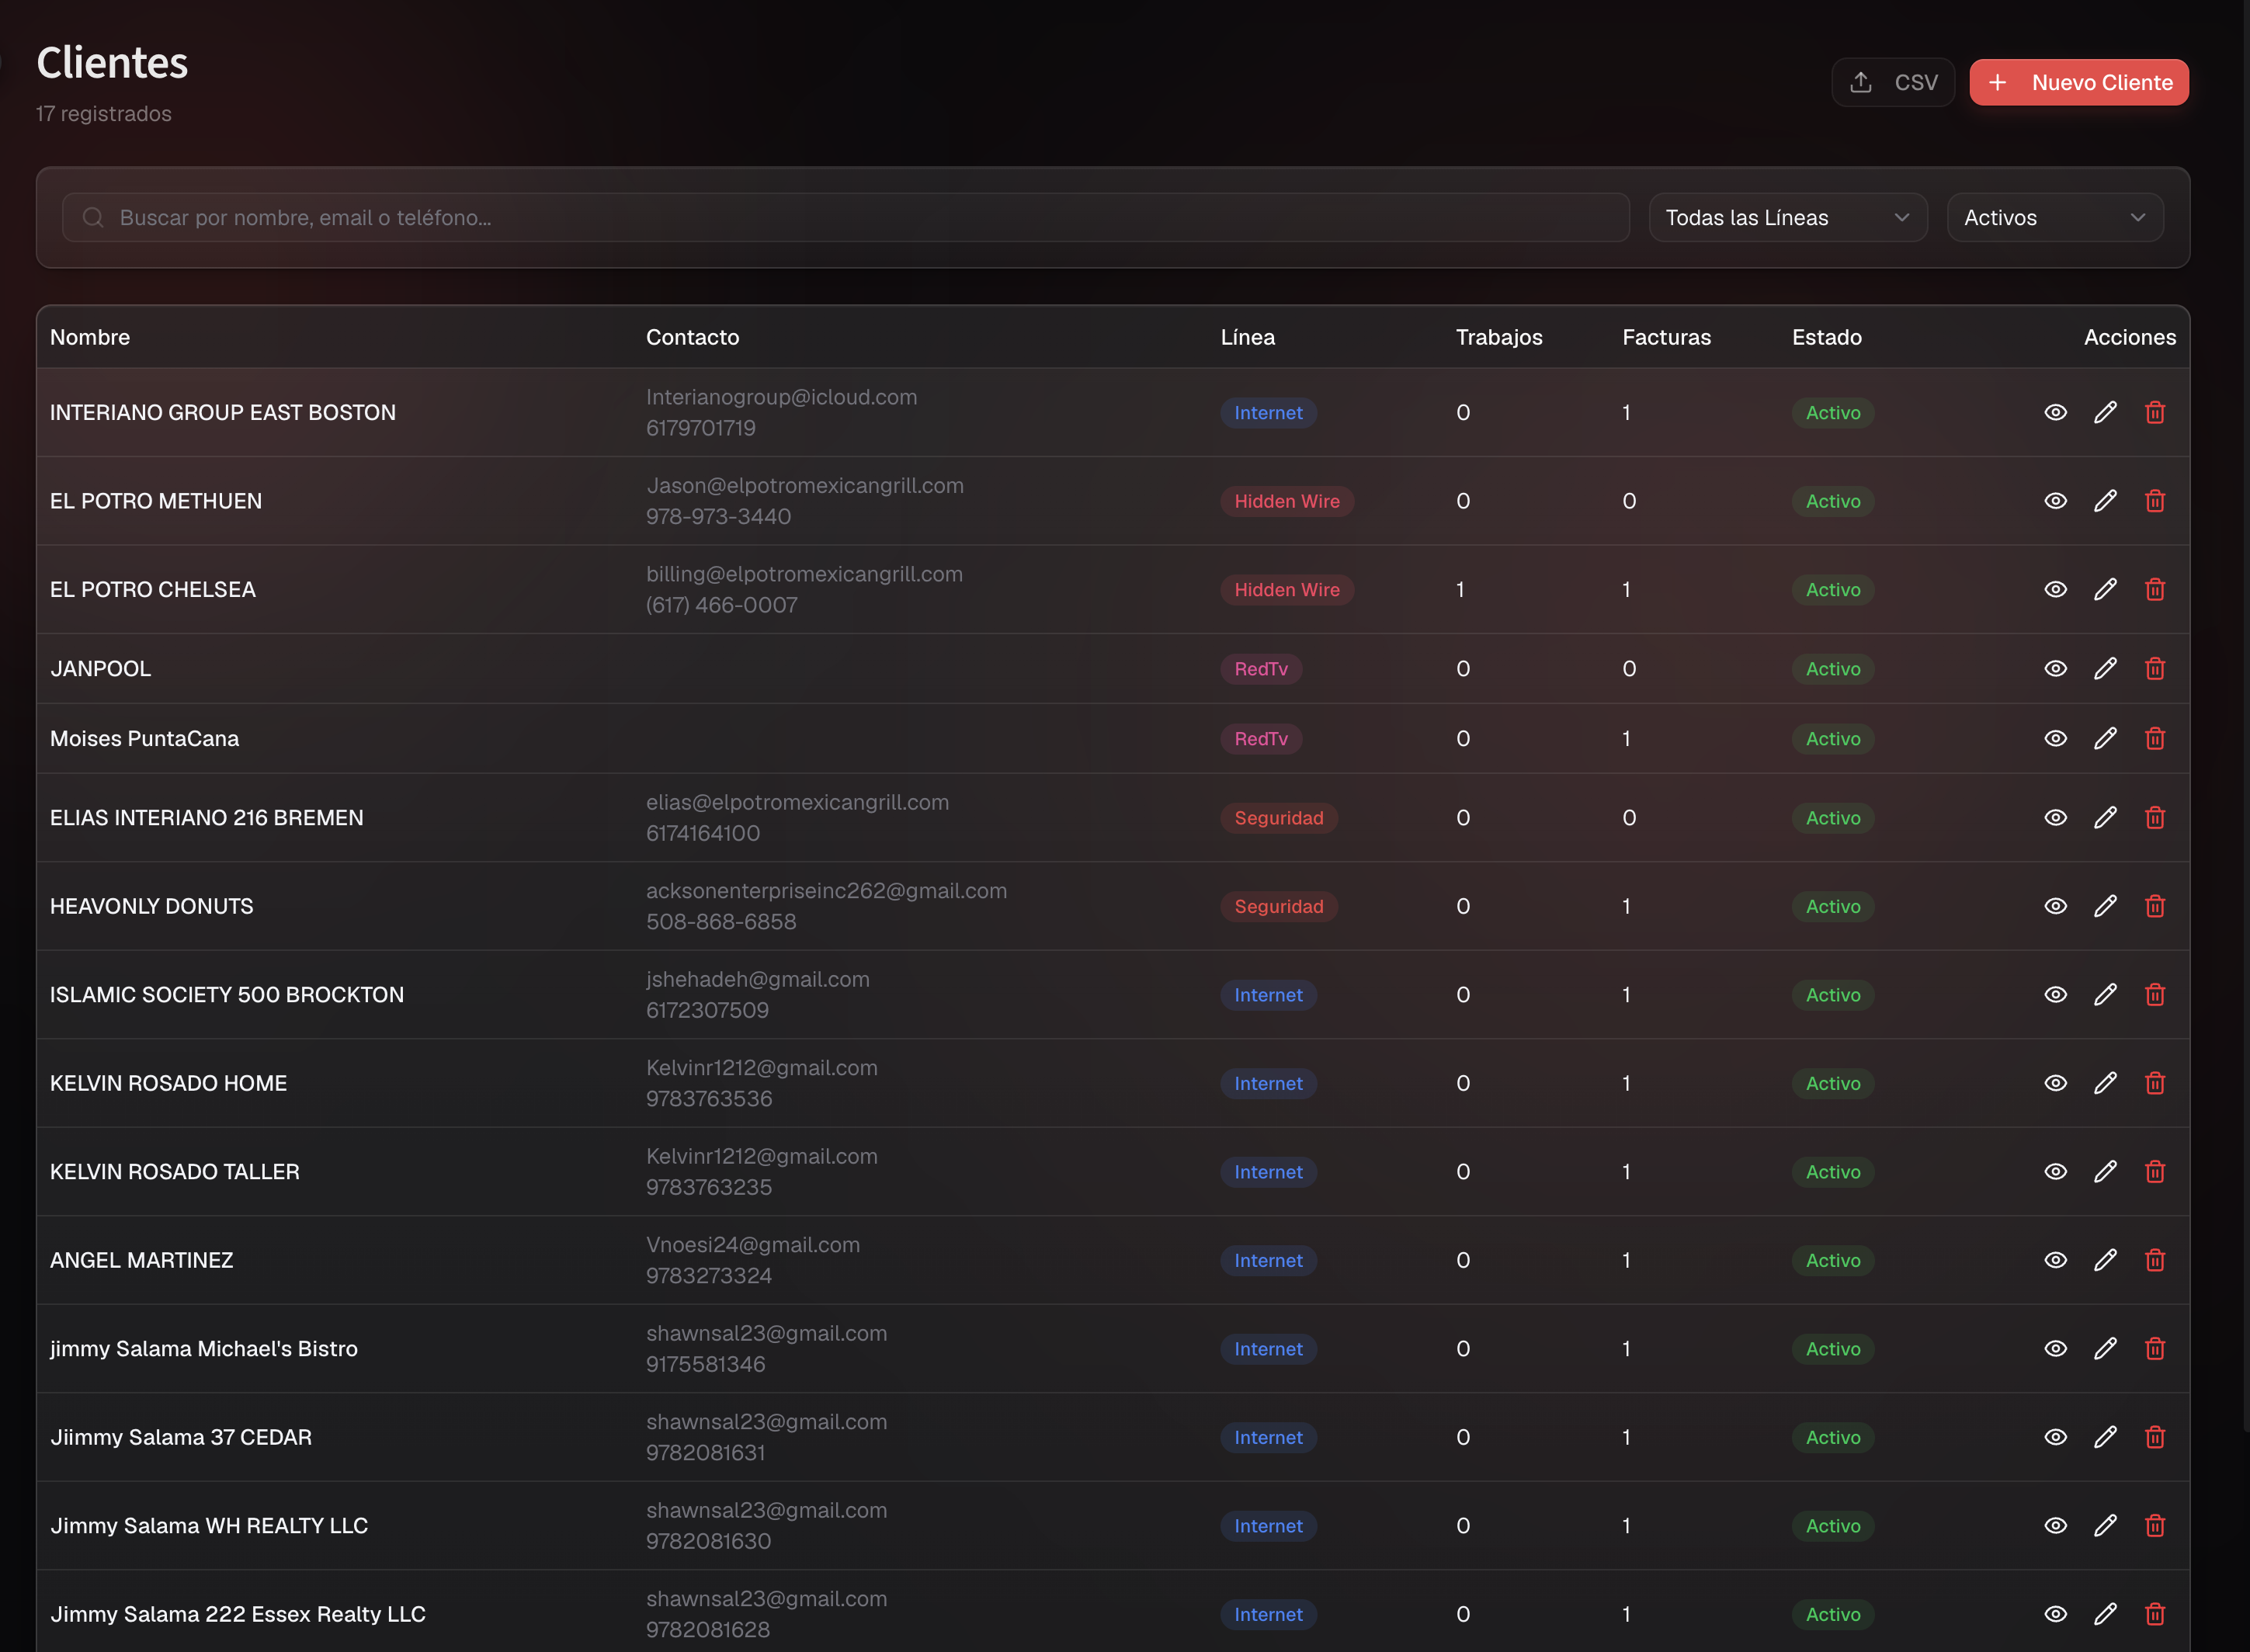Image resolution: width=2250 pixels, height=1652 pixels.
Task: Delete KELVIN ROSADO HOME with trash icon
Action: (x=2155, y=1083)
